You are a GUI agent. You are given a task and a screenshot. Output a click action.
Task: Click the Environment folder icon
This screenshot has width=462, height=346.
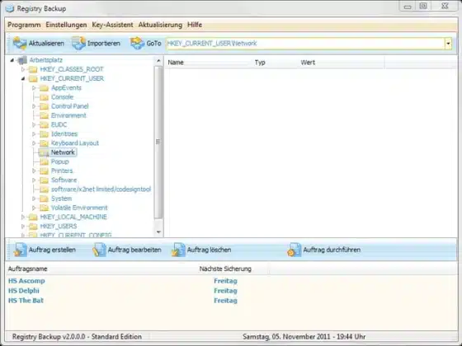[44, 115]
